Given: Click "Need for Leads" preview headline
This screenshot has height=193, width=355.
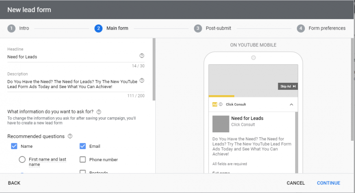Looking at the screenshot, I should tap(247, 118).
